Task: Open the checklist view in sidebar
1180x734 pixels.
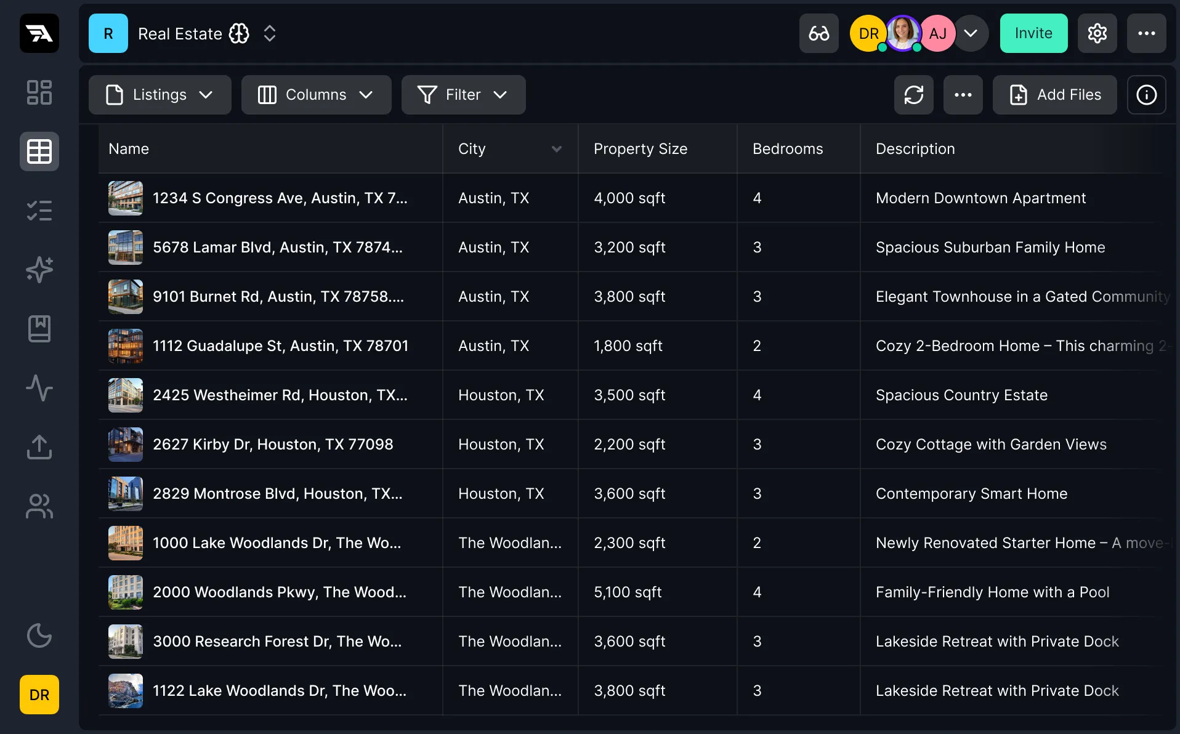Action: 39,210
